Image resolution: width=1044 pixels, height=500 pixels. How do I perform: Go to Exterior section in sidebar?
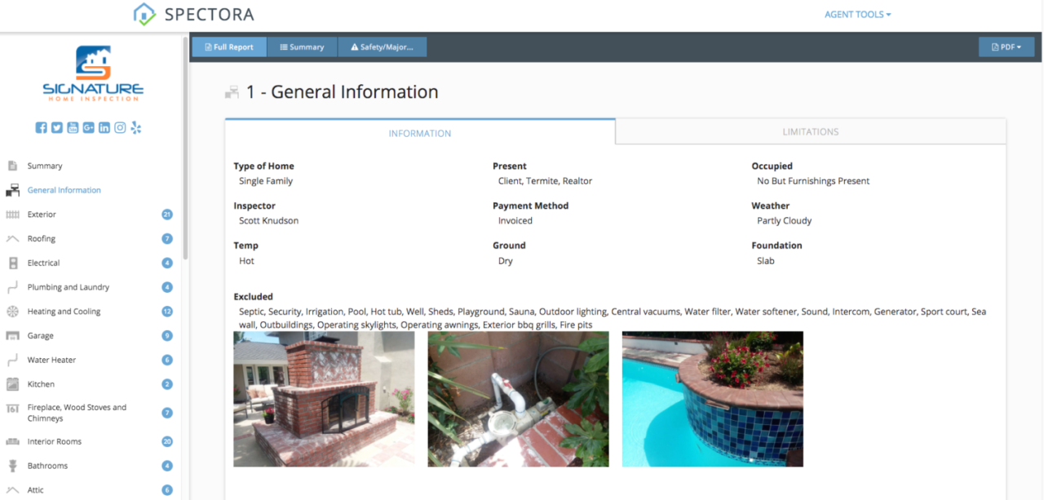42,215
